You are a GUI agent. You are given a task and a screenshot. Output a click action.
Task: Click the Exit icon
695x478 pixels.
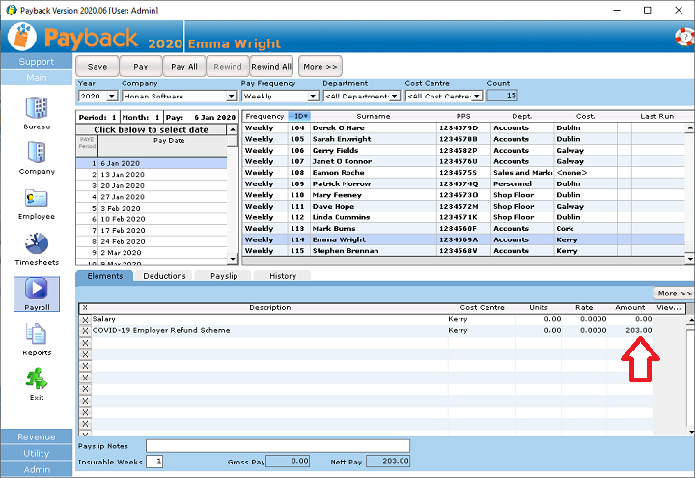[36, 379]
